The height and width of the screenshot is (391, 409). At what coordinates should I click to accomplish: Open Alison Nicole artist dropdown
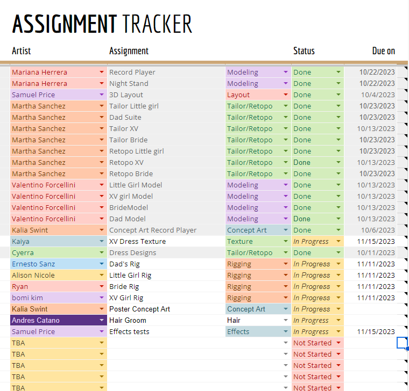click(x=102, y=275)
